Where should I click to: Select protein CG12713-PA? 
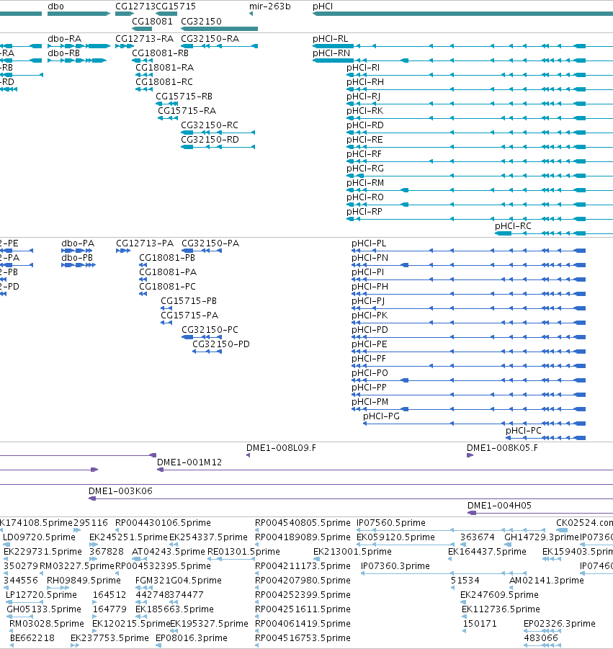tap(145, 243)
